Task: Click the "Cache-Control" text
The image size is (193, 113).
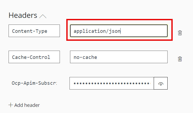Action: (31, 57)
